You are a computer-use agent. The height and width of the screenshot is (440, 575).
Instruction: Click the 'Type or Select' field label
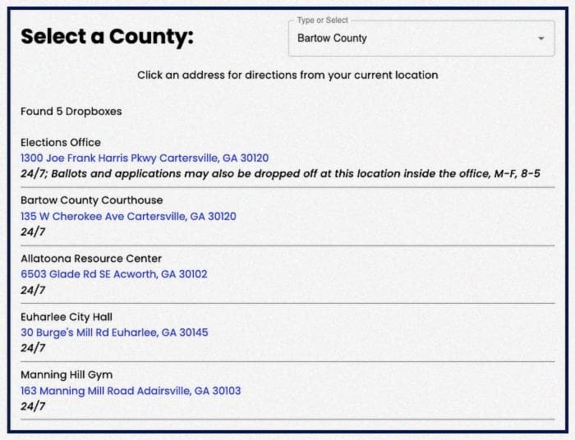pyautogui.click(x=322, y=21)
